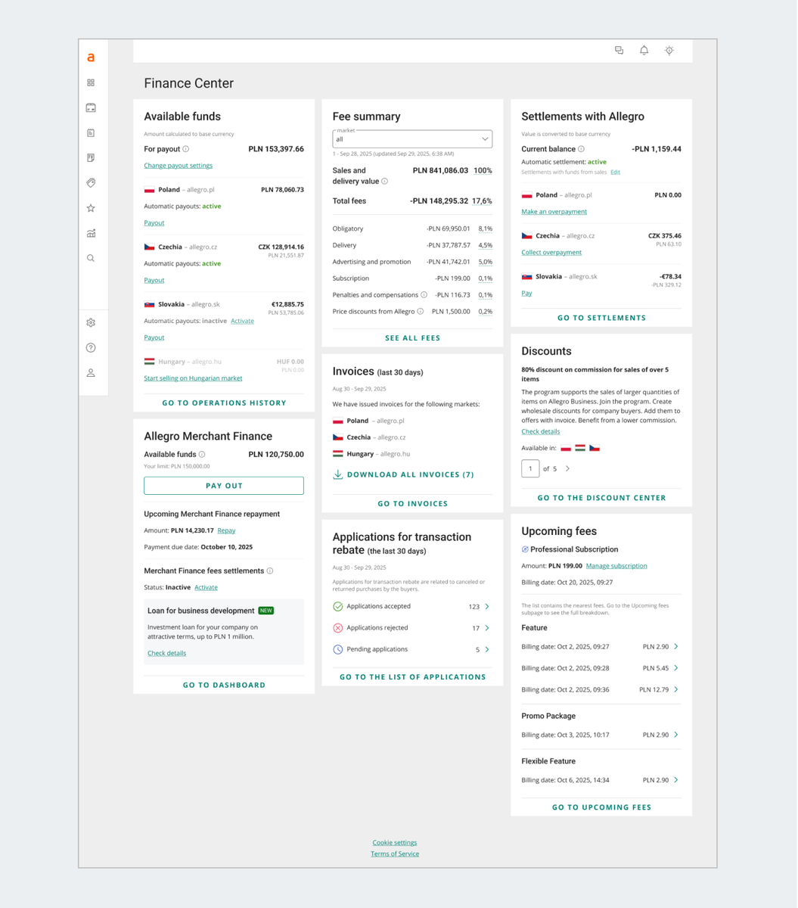Click the info icon next to Merchant Finance Available funds
Screen dimensions: 798x908
[202, 455]
